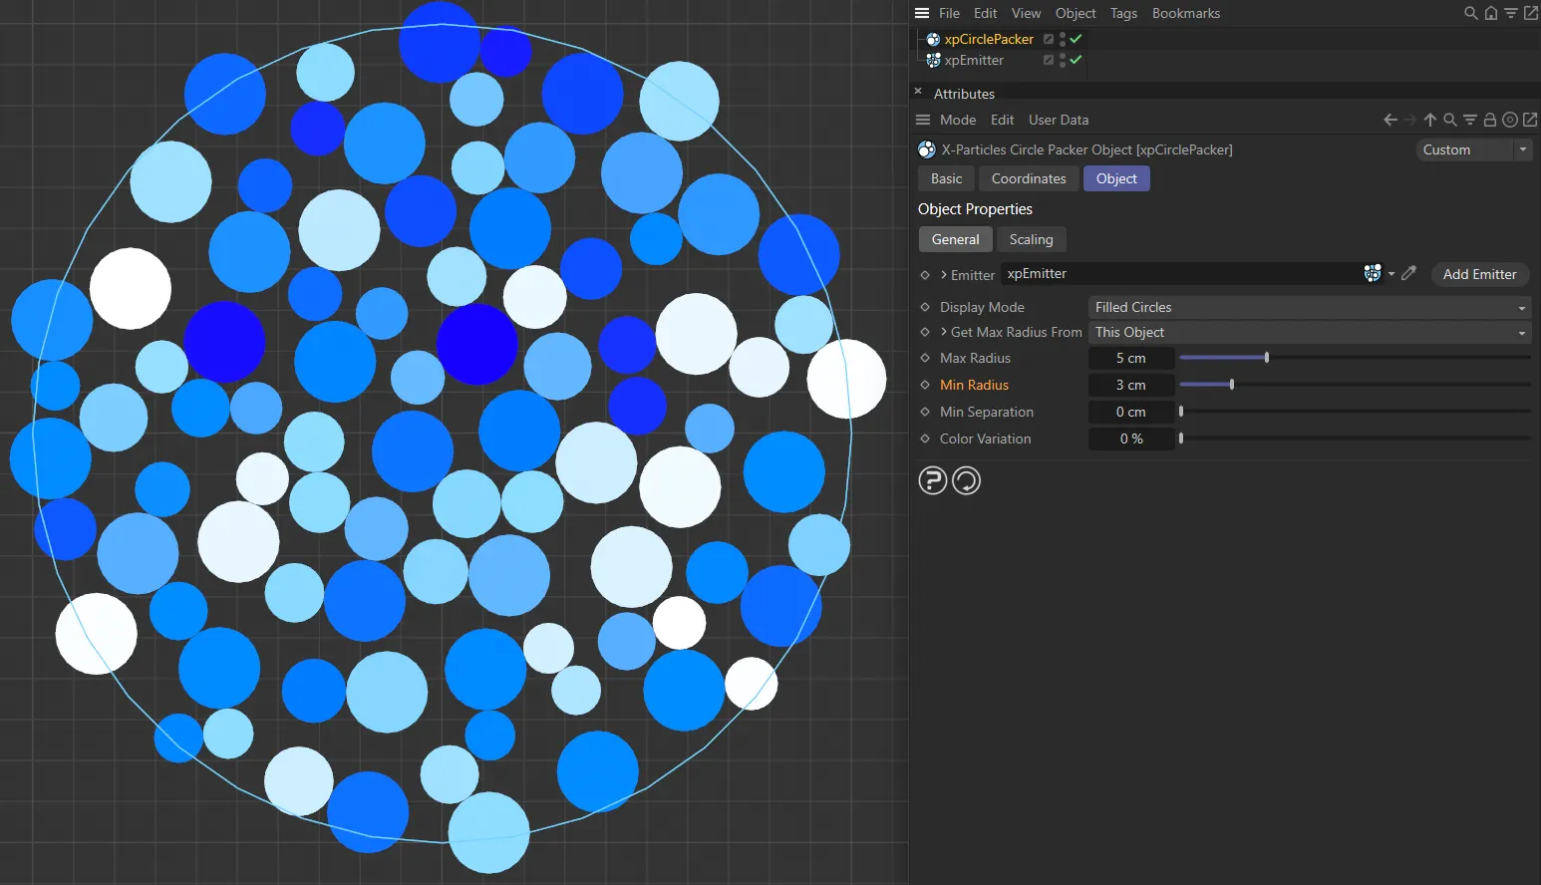Open the Bookmarks menu
This screenshot has width=1541, height=885.
pos(1185,13)
